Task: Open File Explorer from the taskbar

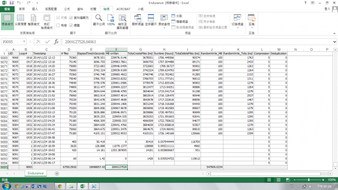Action: click(x=71, y=186)
